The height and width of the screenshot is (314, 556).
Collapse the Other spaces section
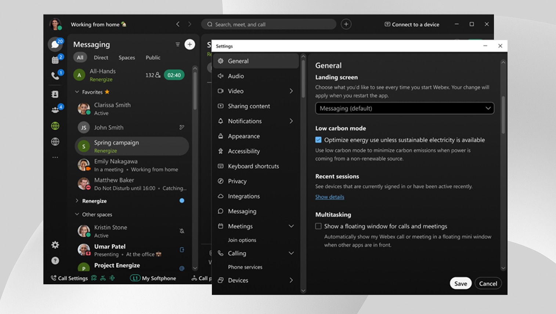[x=77, y=214]
